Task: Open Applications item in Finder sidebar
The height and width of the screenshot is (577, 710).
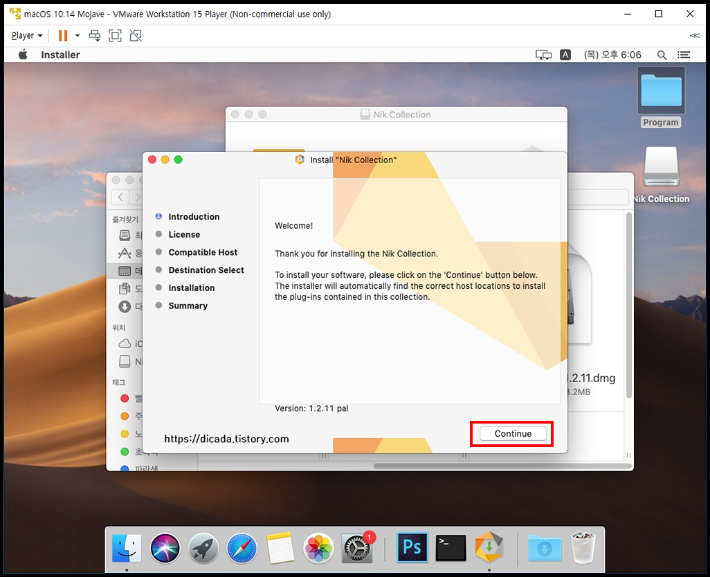Action: pos(129,253)
